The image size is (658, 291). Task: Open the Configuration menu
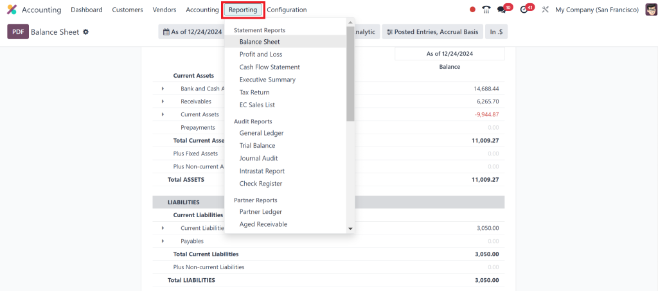click(287, 10)
